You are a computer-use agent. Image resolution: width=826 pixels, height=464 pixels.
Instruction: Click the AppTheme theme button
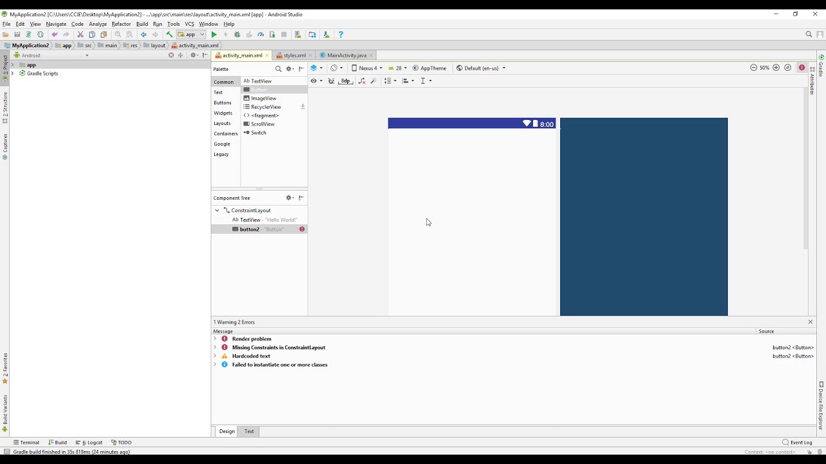[x=429, y=68]
